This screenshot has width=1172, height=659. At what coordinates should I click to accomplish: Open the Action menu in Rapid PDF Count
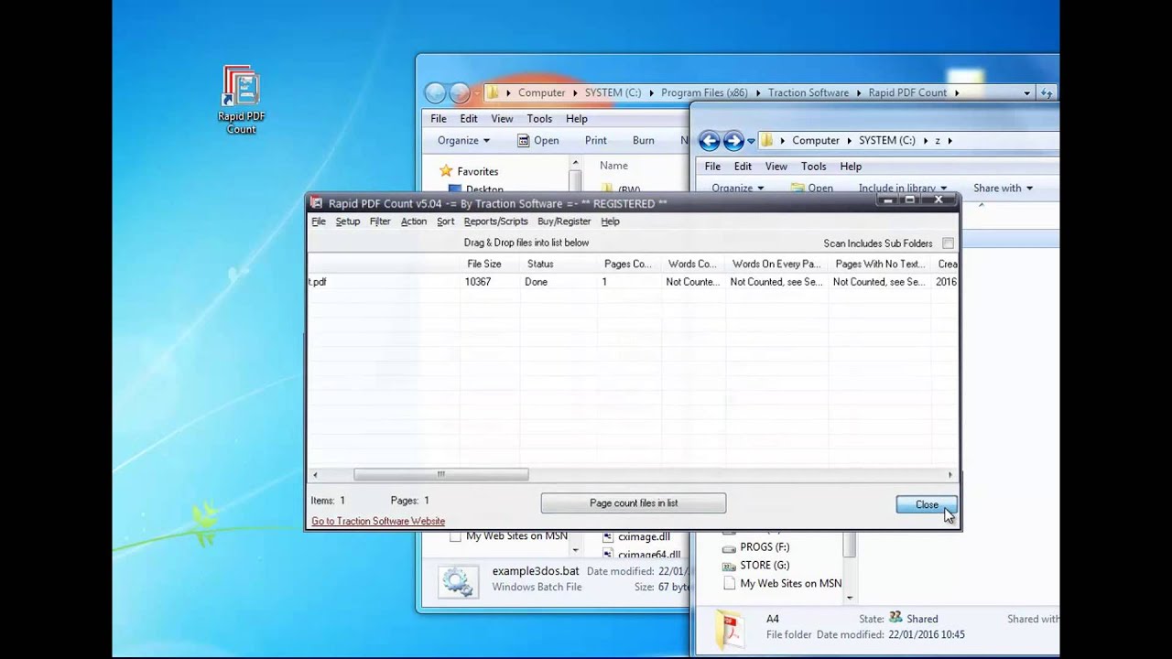[x=414, y=221]
